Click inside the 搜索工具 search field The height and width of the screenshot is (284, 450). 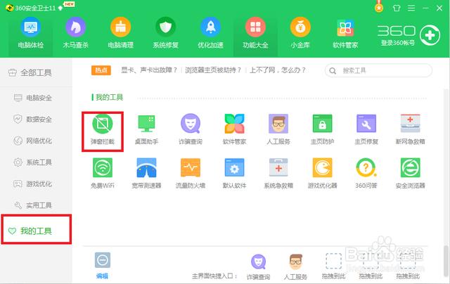pos(378,70)
